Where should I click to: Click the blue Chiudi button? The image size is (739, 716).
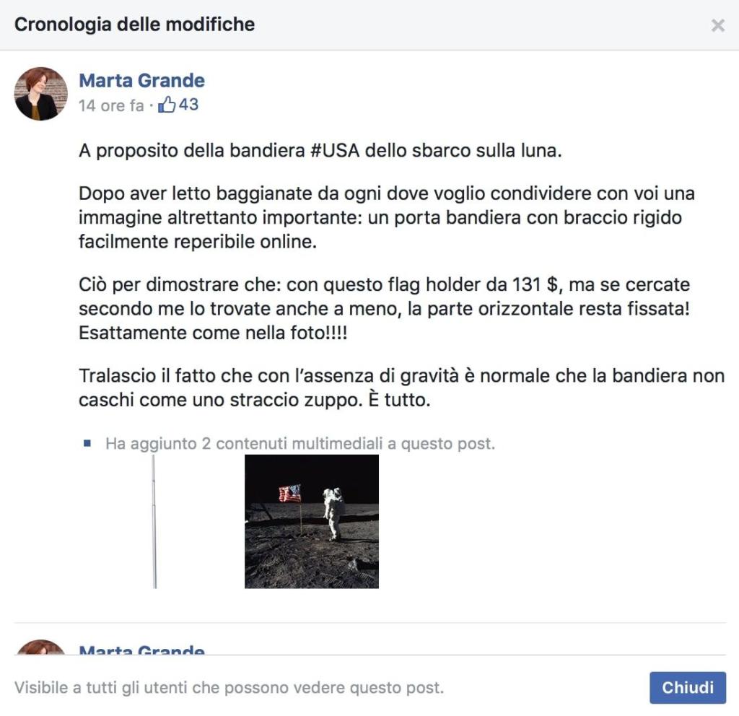[x=687, y=687]
